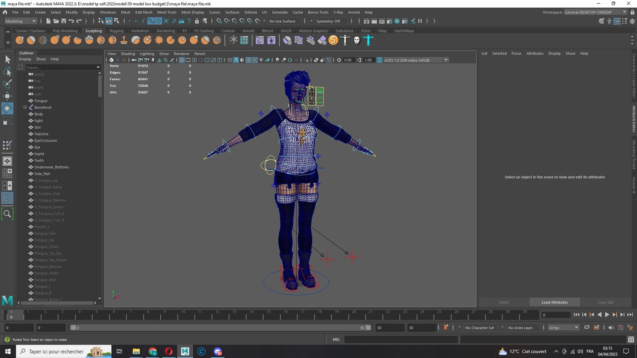
Task: Click the Windows Start button
Action: (8, 351)
